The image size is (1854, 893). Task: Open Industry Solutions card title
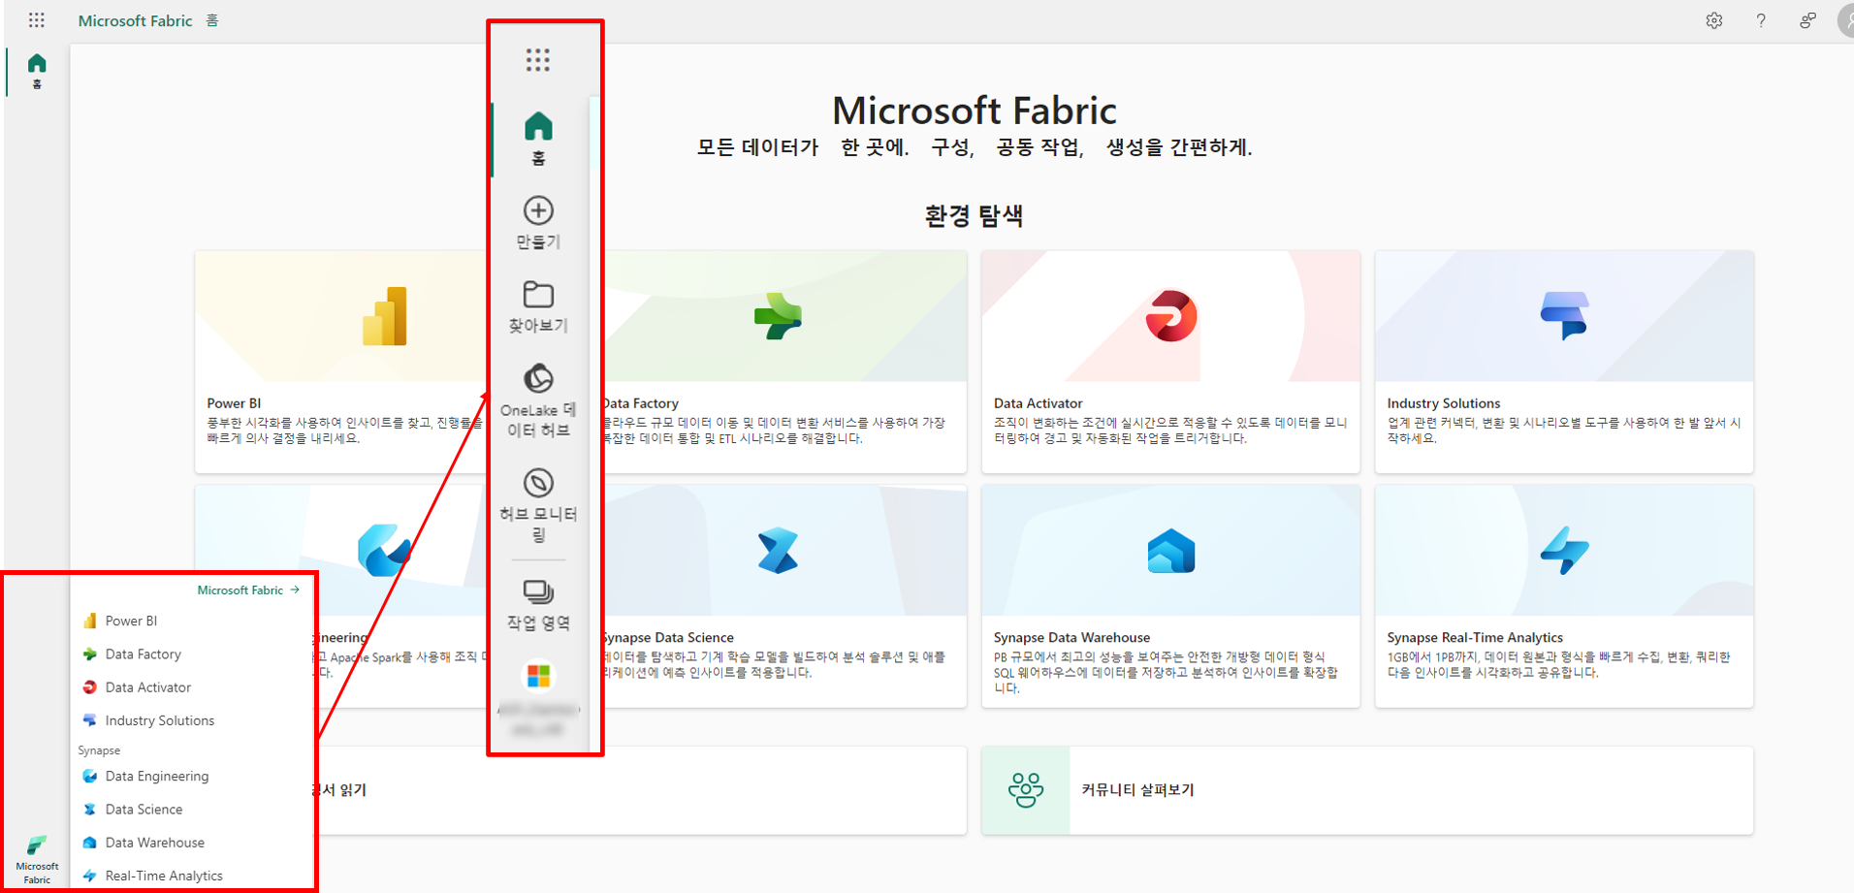[1443, 403]
